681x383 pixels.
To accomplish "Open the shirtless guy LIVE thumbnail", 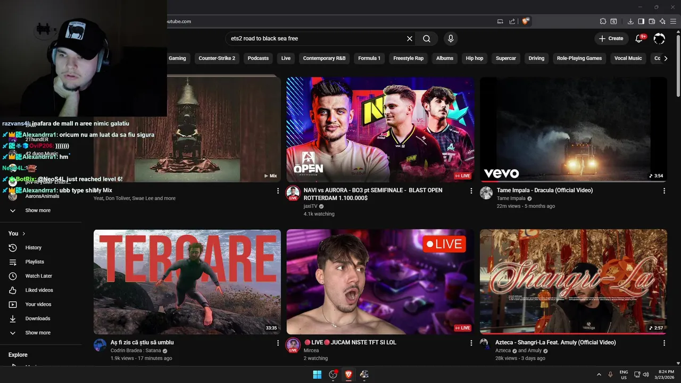I will (380, 282).
